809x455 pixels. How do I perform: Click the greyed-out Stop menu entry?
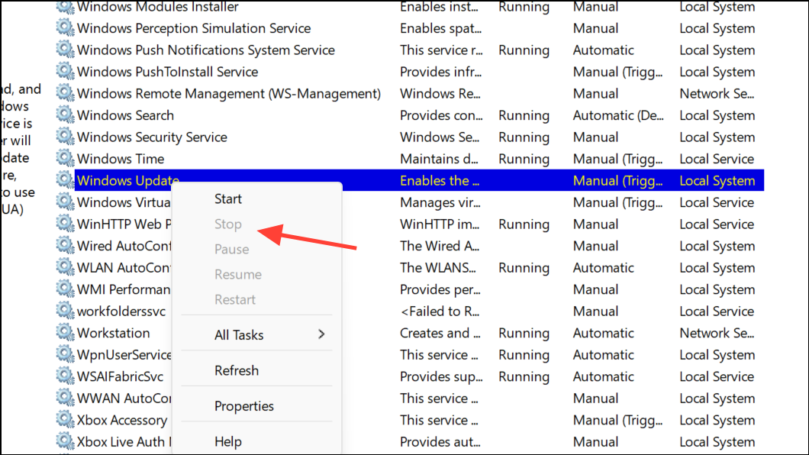(x=228, y=224)
